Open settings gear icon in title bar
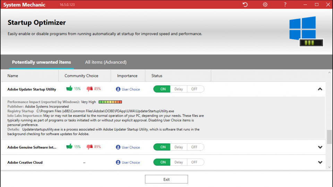The image size is (333, 187). (265, 5)
